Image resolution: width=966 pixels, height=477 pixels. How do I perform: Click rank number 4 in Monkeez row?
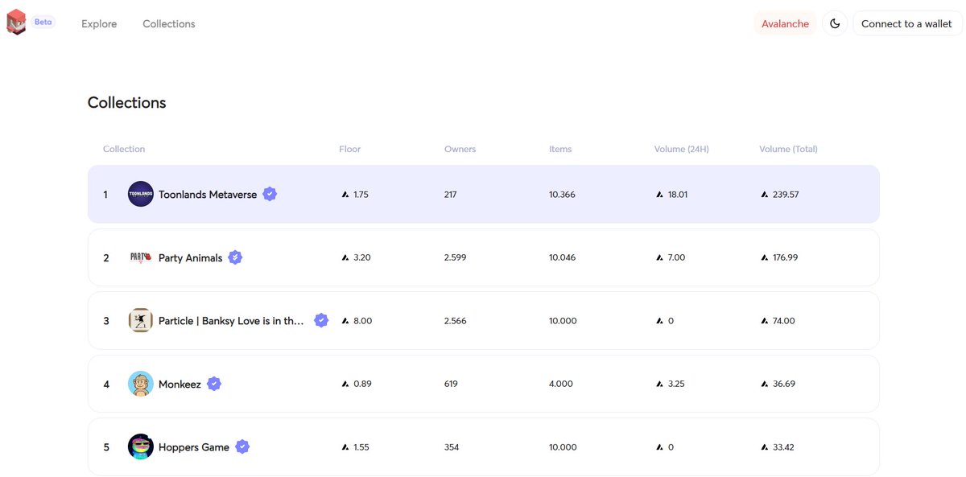pyautogui.click(x=106, y=384)
